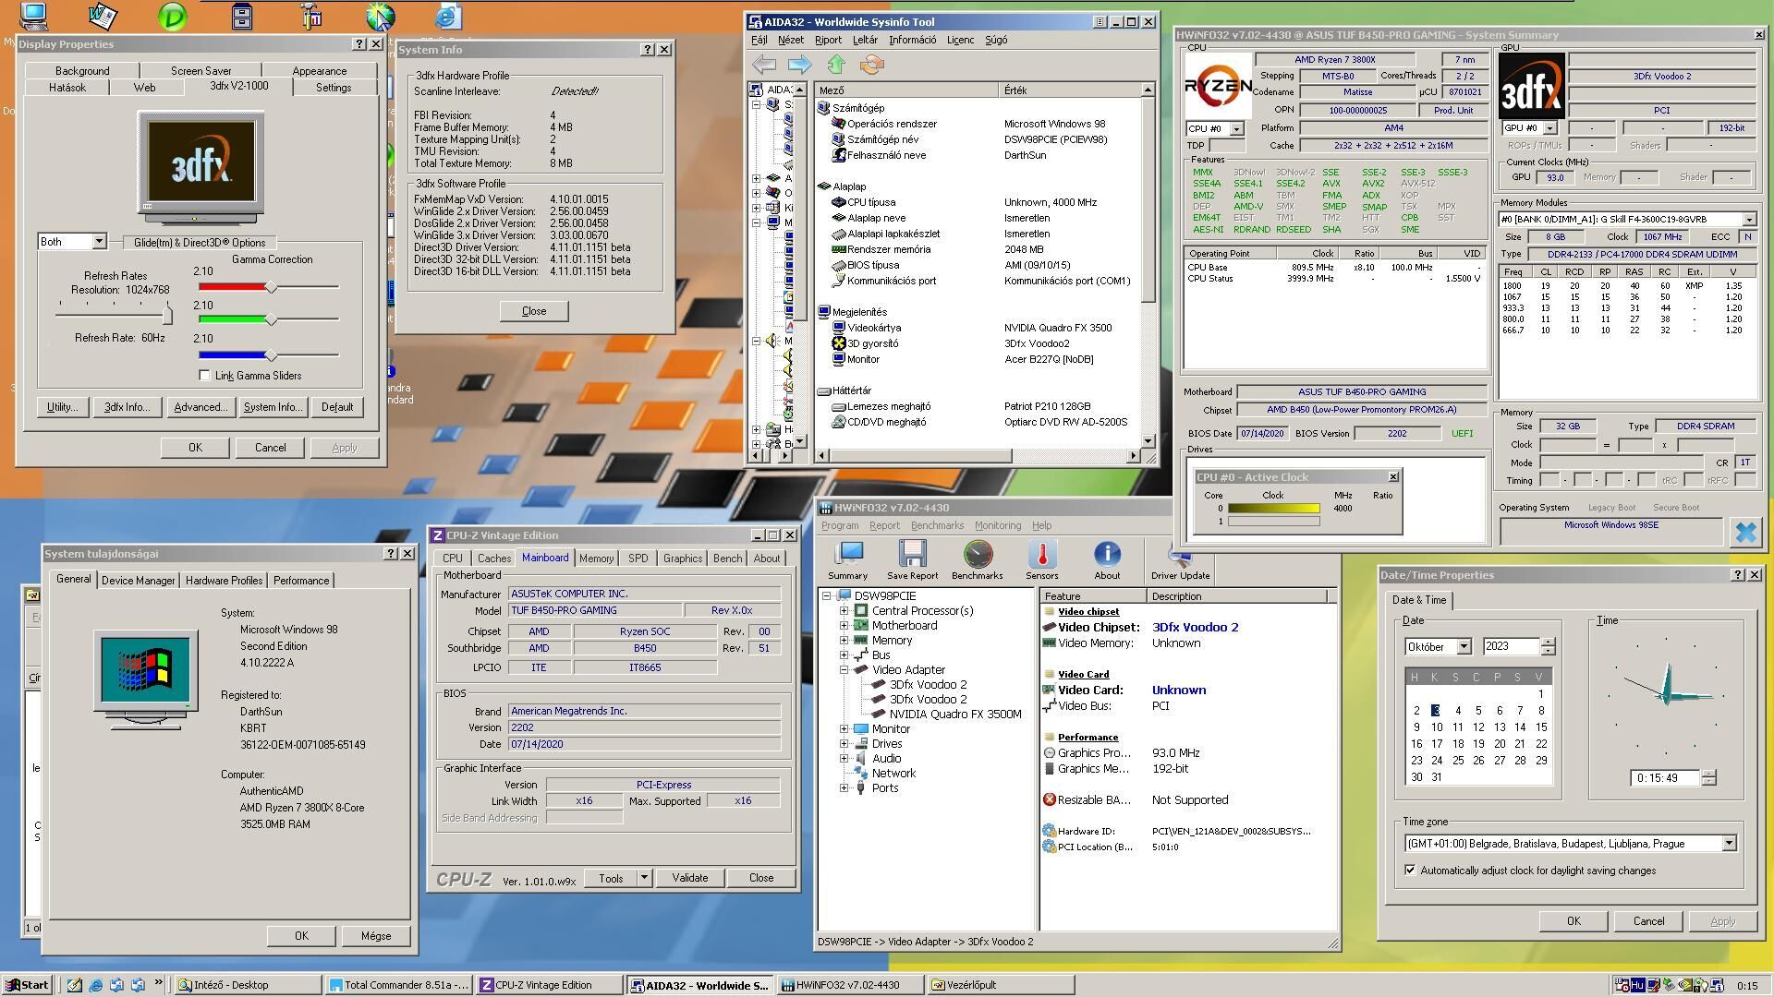Open AIDA32 Riport menu
Image resolution: width=1774 pixels, height=997 pixels.
[828, 40]
